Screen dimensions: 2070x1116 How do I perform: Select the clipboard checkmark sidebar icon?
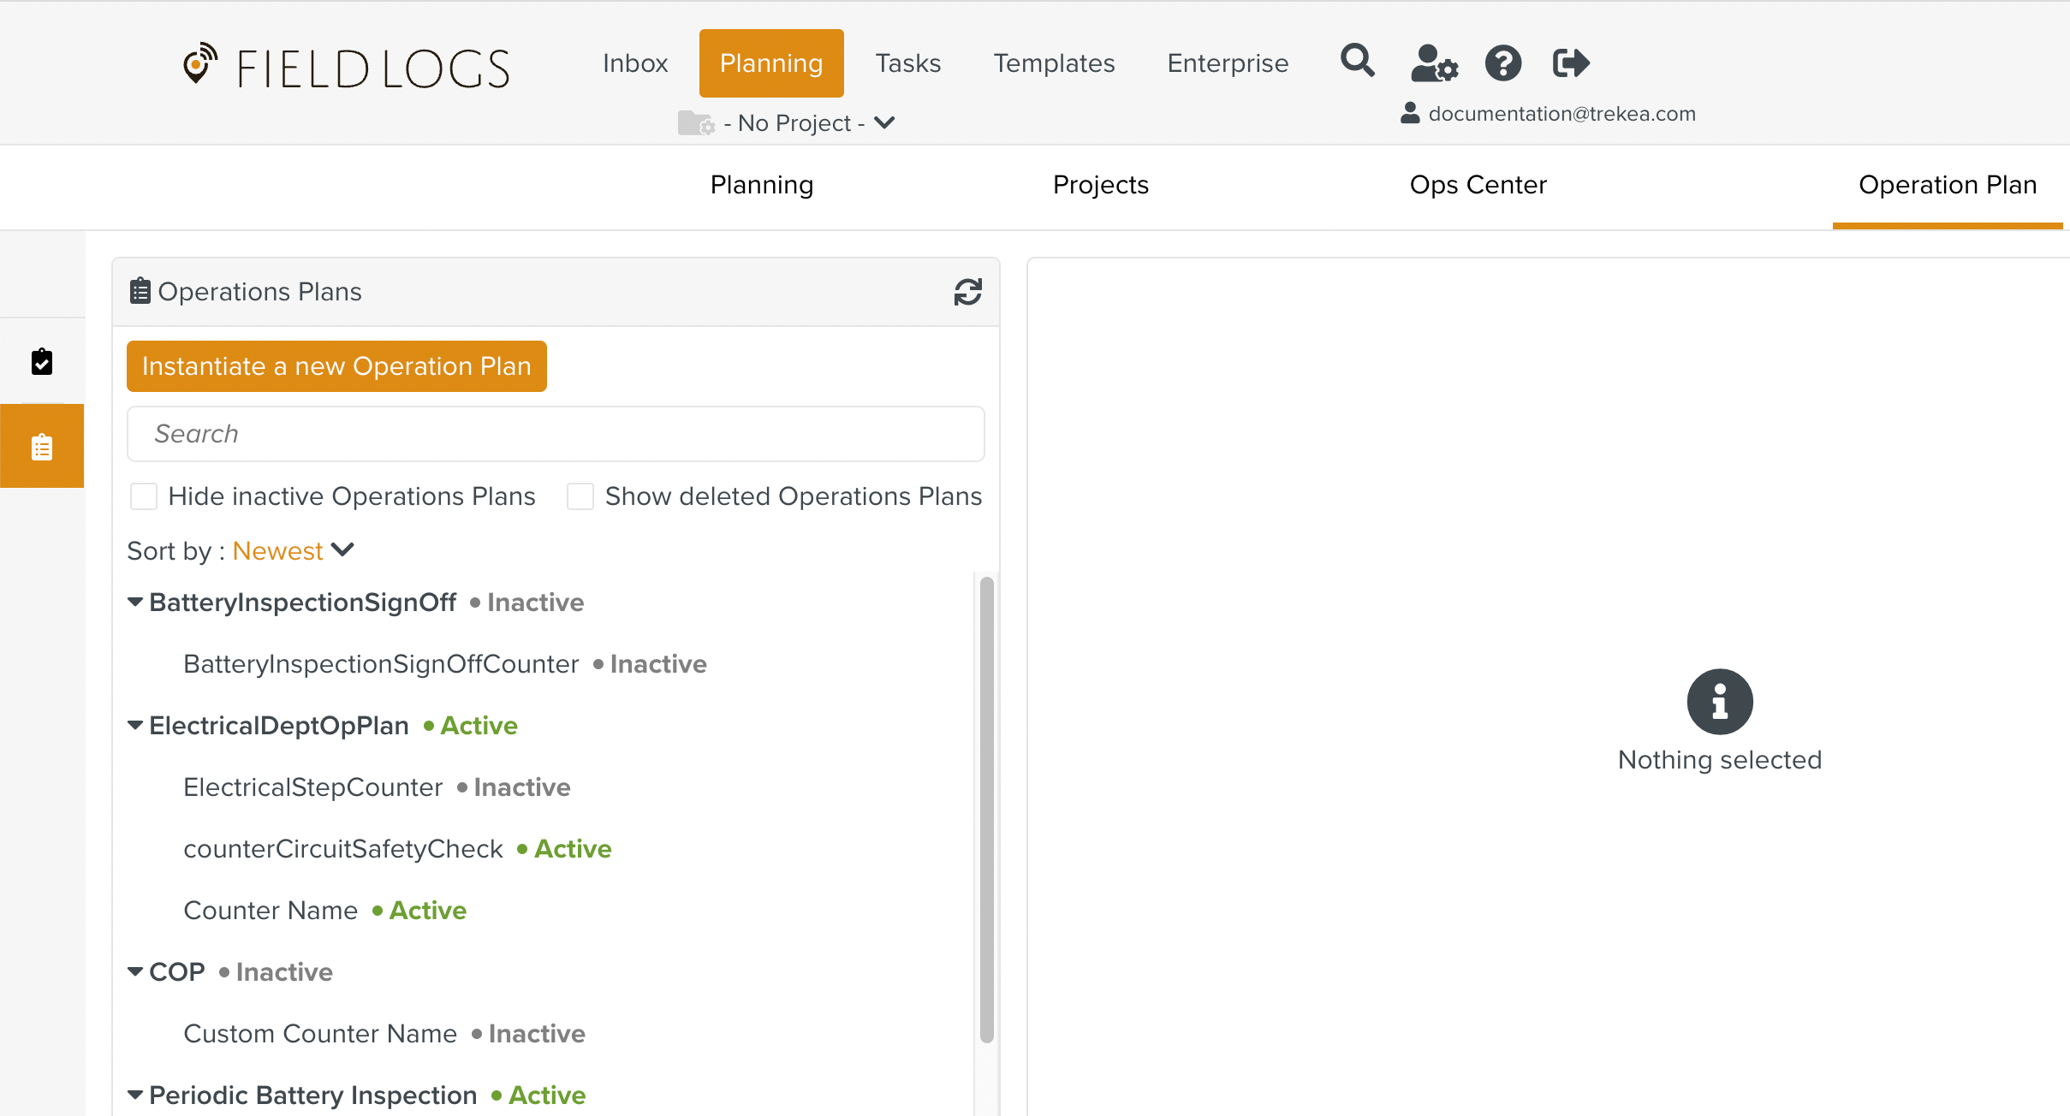pyautogui.click(x=42, y=362)
